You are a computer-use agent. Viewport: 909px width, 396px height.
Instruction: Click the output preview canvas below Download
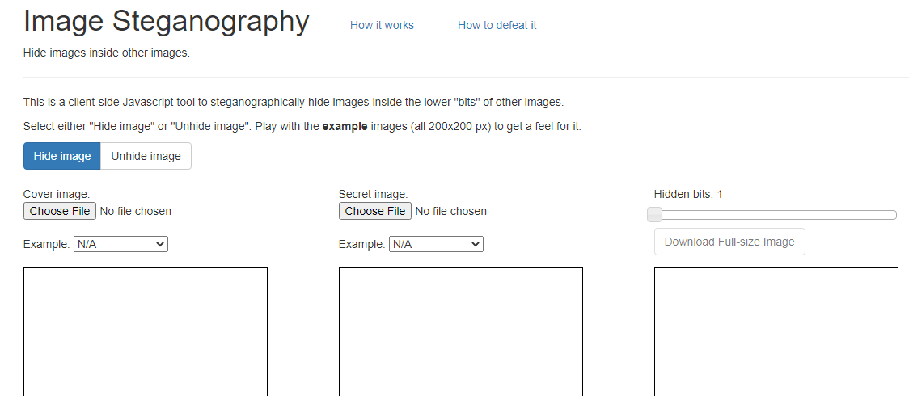(x=776, y=331)
